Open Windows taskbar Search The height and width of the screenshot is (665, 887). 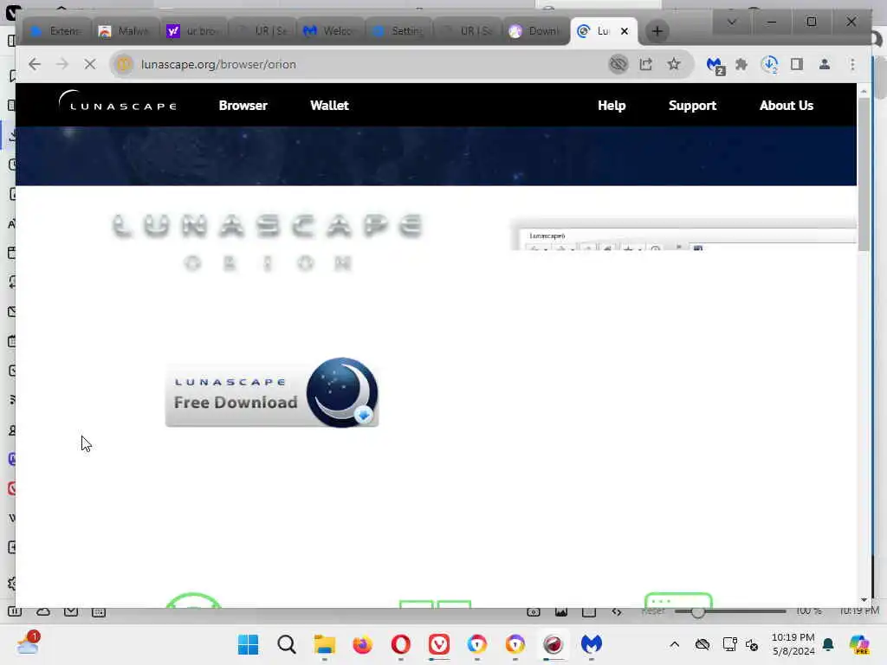(x=286, y=644)
